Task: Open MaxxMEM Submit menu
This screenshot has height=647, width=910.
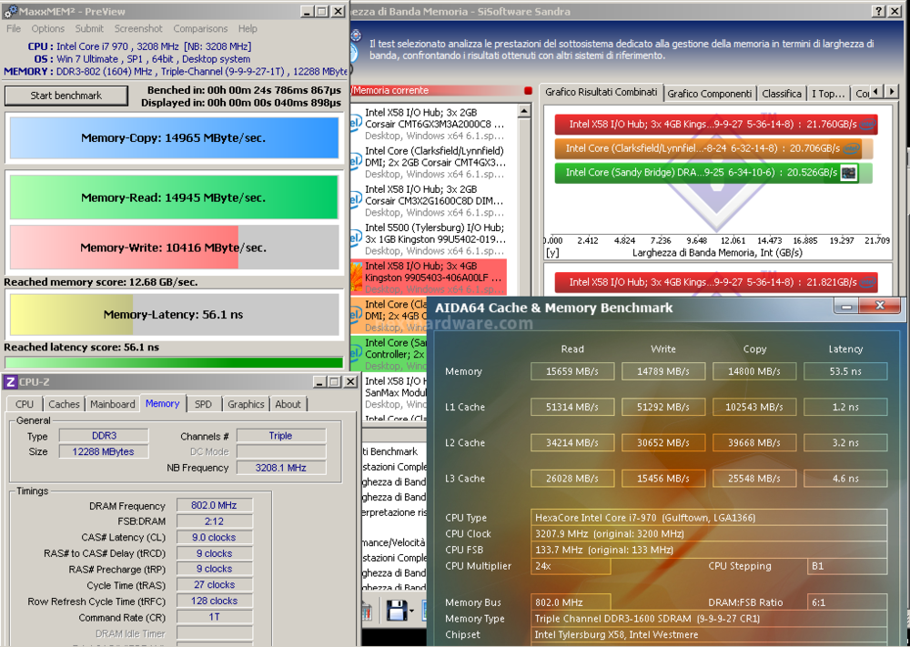Action: coord(89,28)
